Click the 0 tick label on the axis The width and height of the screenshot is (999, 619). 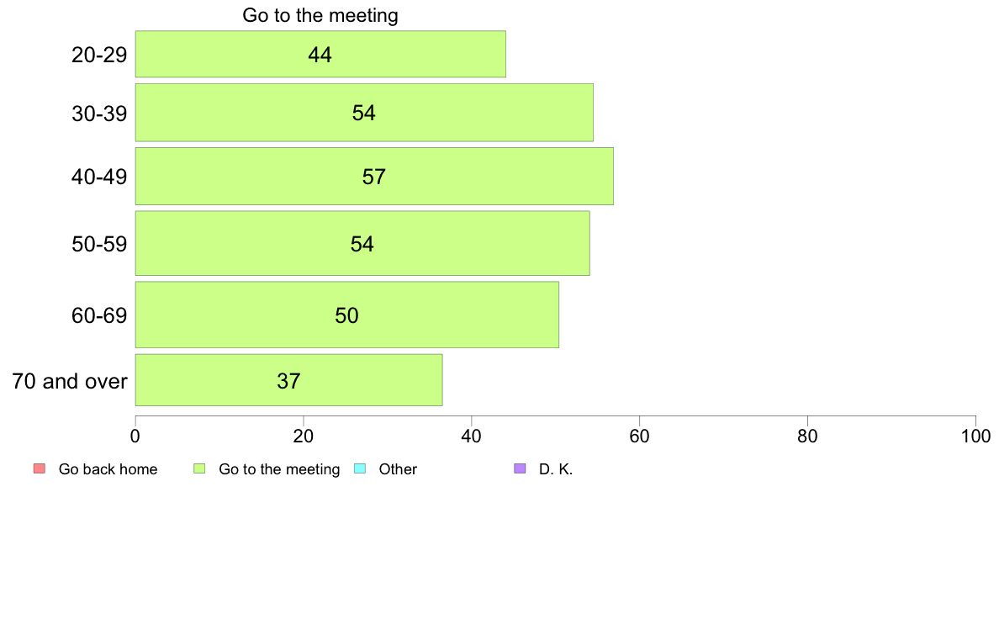[135, 436]
